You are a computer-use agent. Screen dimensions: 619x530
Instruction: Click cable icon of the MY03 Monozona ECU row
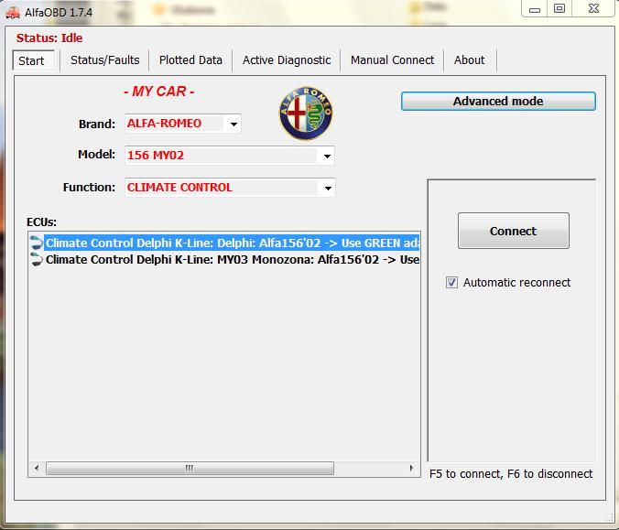(x=37, y=260)
